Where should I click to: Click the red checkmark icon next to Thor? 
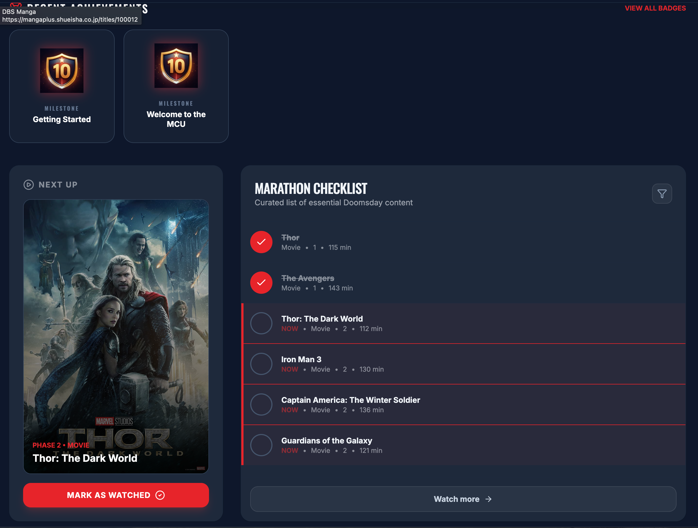pyautogui.click(x=261, y=242)
